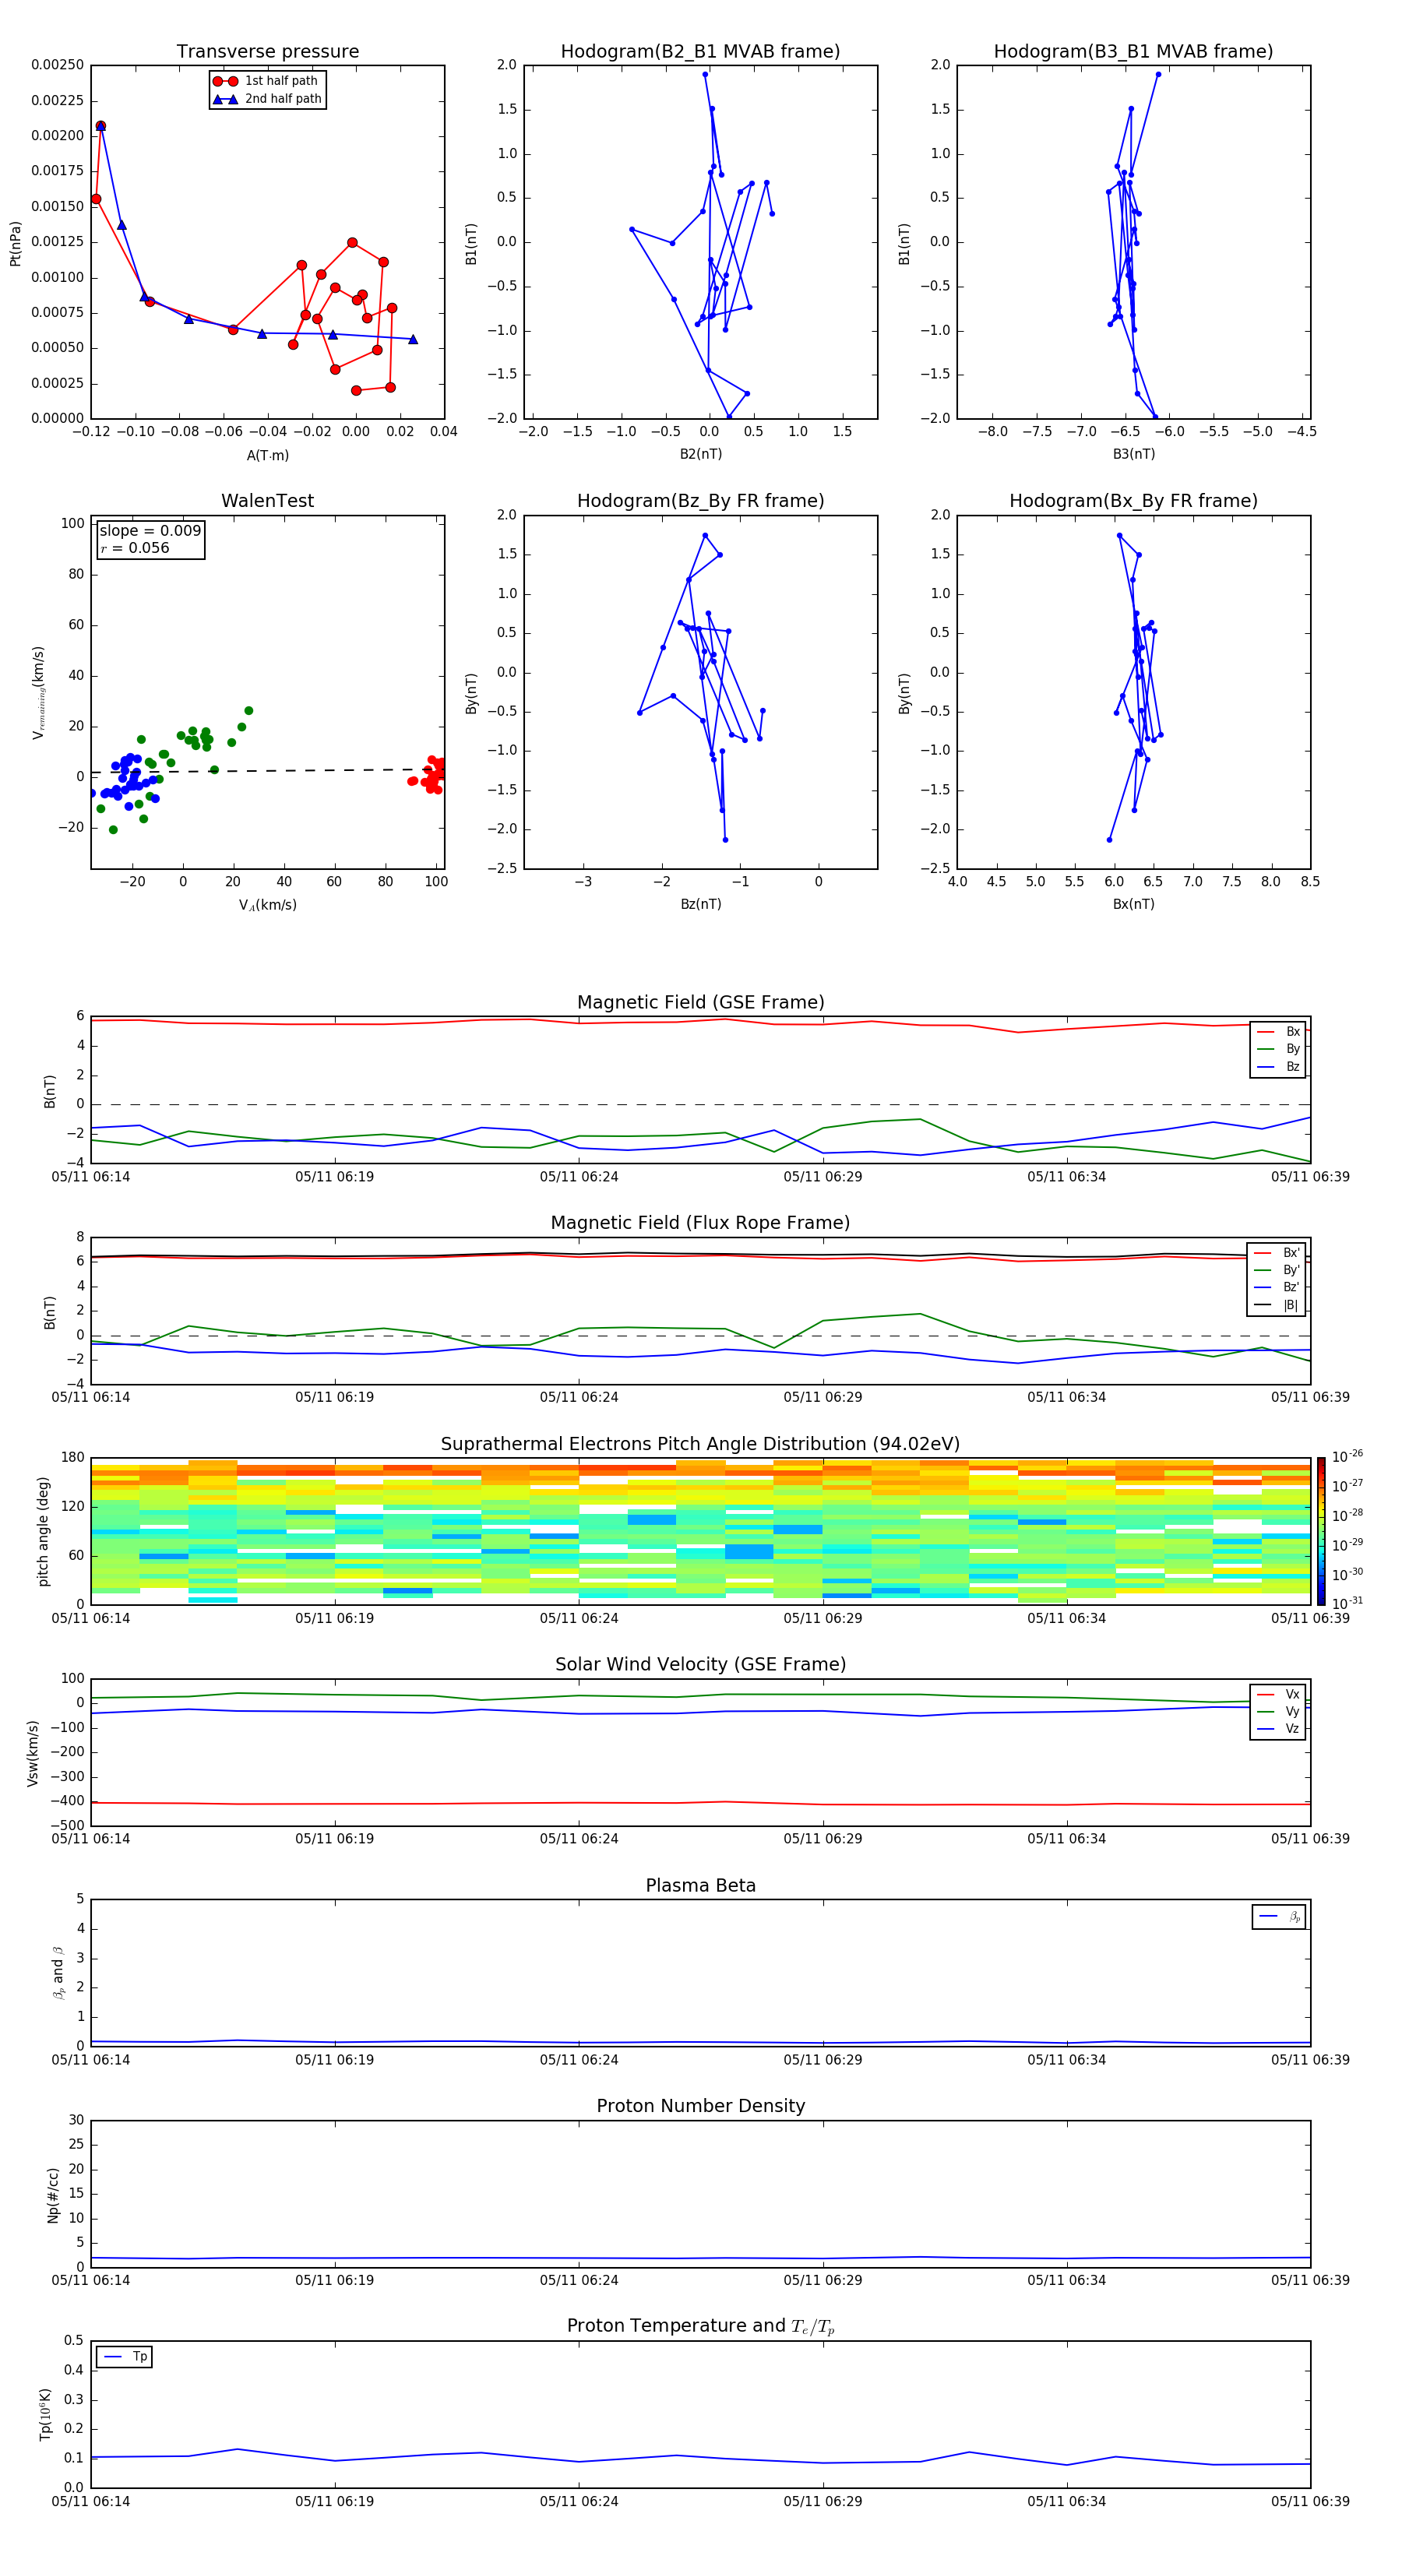Viewport: 1402px width, 2570px height.
Task: Click the Bx' entry in flux rope legend
Action: pyautogui.click(x=1277, y=1253)
